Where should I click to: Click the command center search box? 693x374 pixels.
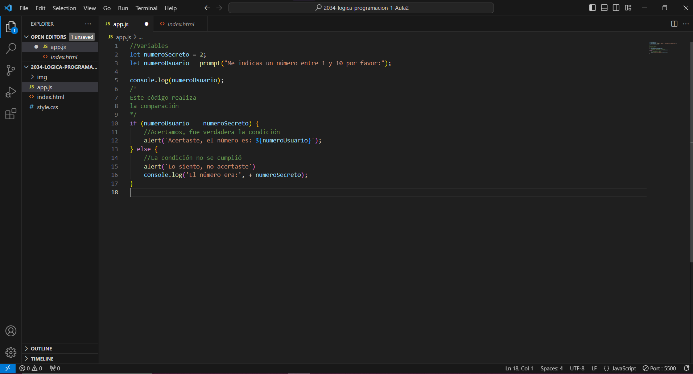[x=361, y=8]
